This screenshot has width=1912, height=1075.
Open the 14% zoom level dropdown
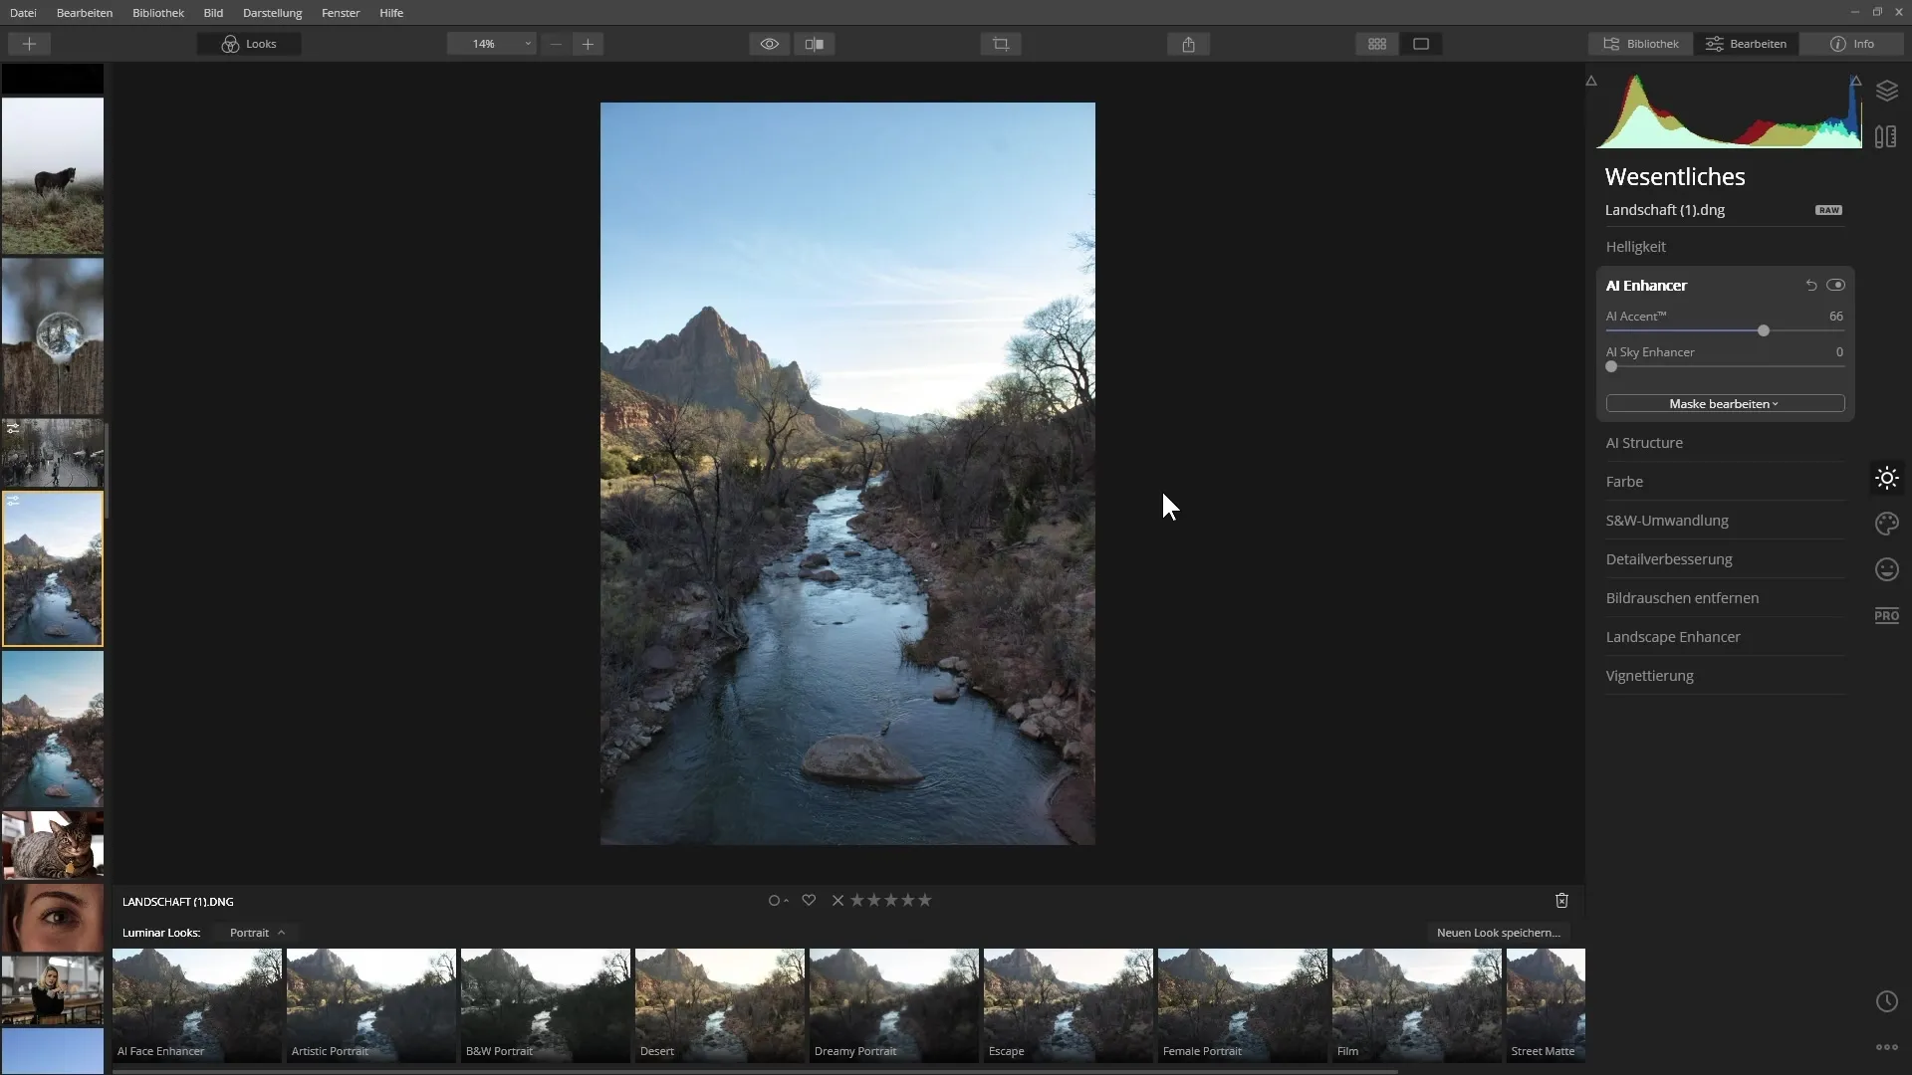(x=492, y=44)
